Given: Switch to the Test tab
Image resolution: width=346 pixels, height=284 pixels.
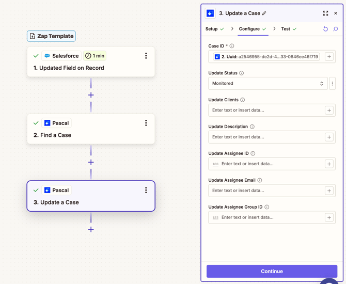Looking at the screenshot, I should [x=286, y=29].
